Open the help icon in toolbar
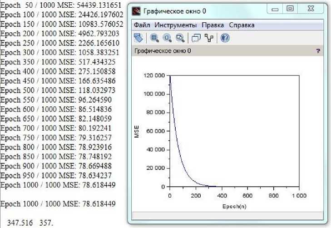Viewport: 331px width, 228px height. pos(225,38)
